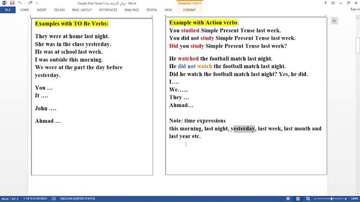Image resolution: width=360 pixels, height=202 pixels.
Task: Click the vertical scrollbar down arrow
Action: pyautogui.click(x=358, y=194)
